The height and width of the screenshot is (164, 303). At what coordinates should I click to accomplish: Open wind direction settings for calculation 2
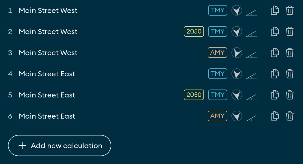(x=237, y=31)
